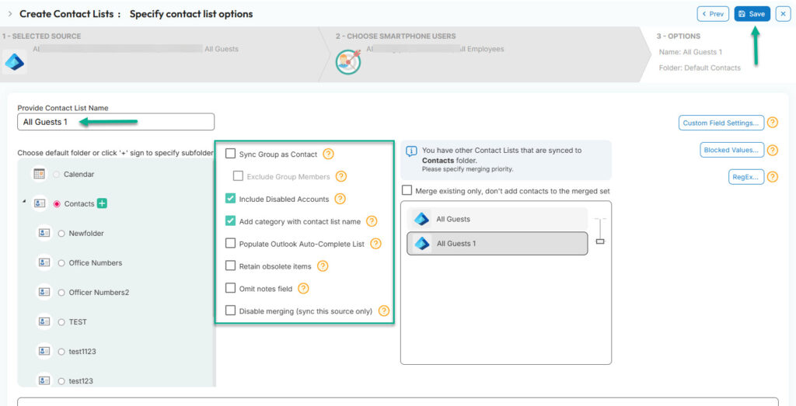Open help for Omit notes field
Viewport: 796px width, 406px height.
tap(303, 289)
